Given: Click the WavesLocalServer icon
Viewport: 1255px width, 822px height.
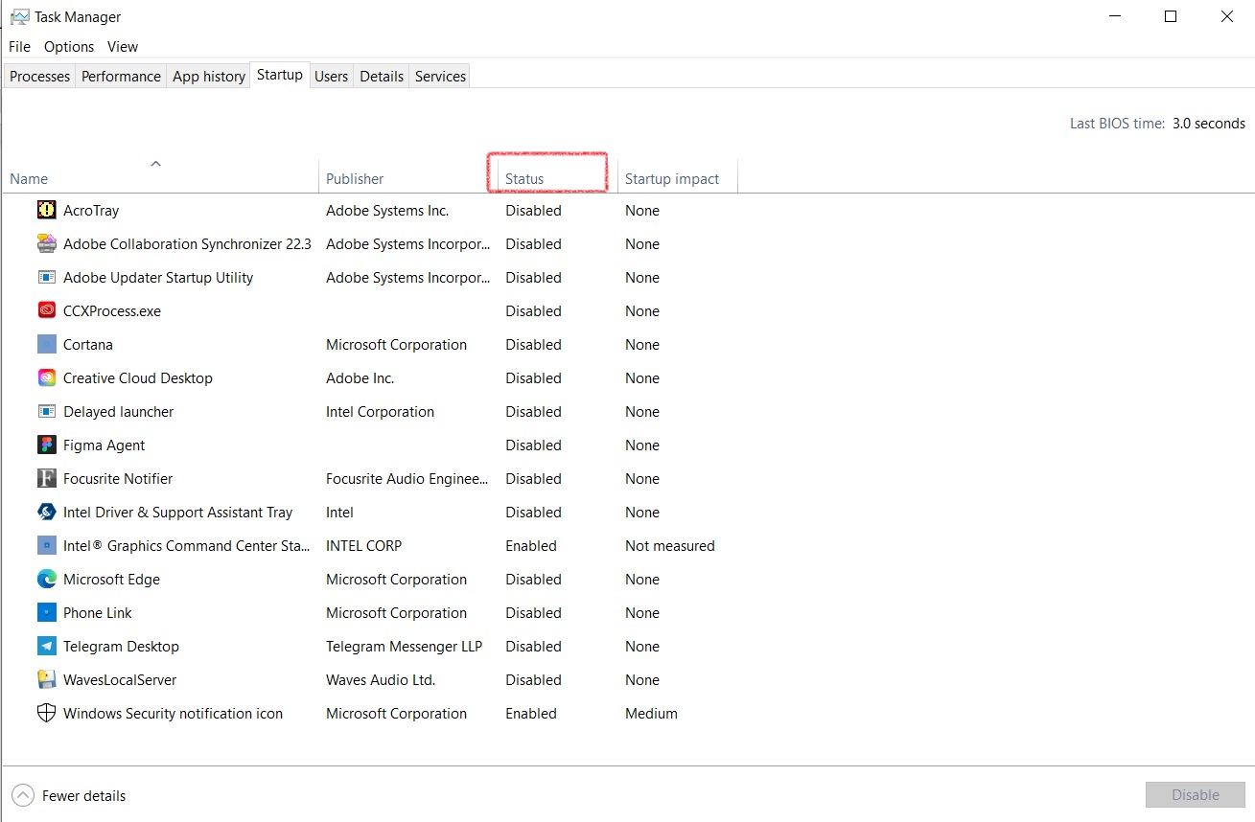Looking at the screenshot, I should (x=46, y=679).
